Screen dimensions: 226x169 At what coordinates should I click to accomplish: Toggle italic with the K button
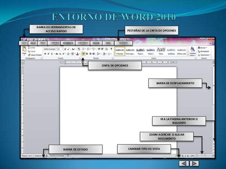(48, 54)
